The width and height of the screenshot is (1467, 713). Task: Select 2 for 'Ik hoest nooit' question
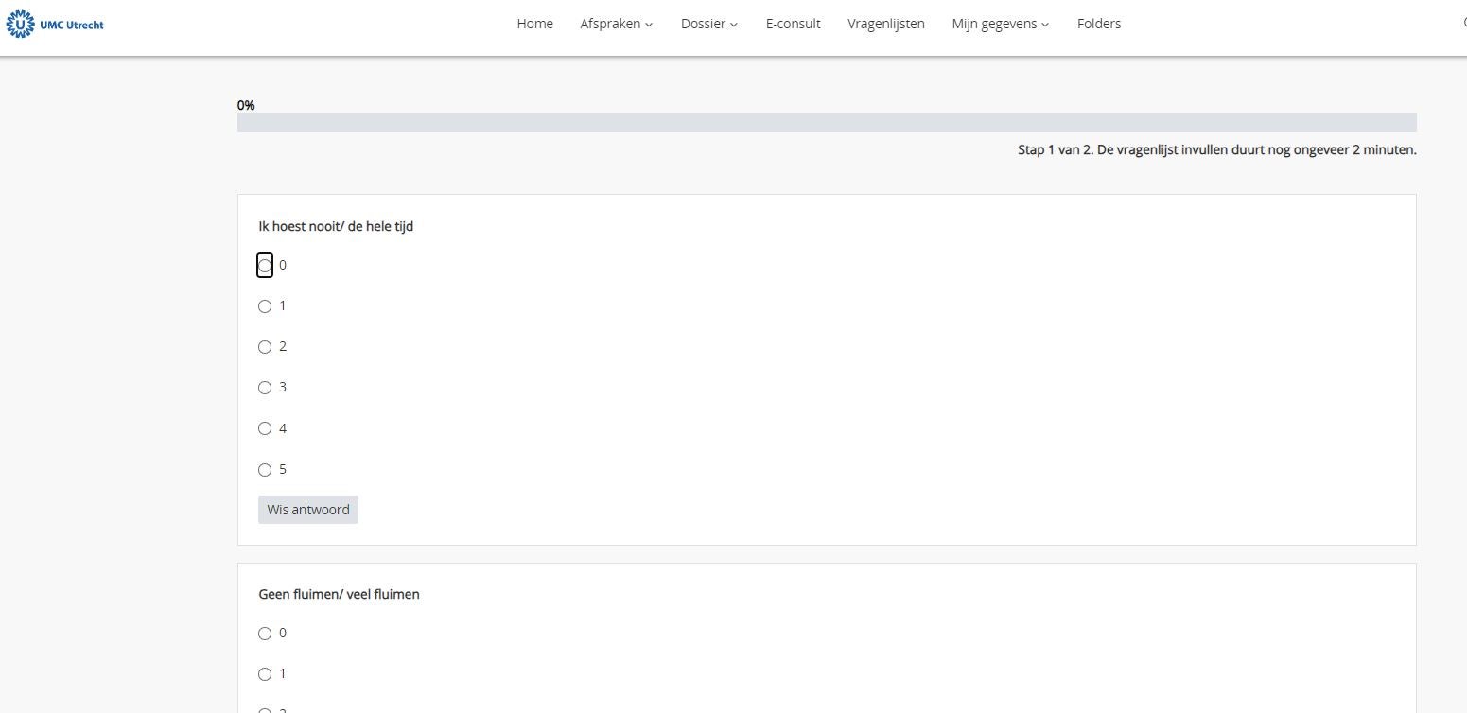pos(265,347)
